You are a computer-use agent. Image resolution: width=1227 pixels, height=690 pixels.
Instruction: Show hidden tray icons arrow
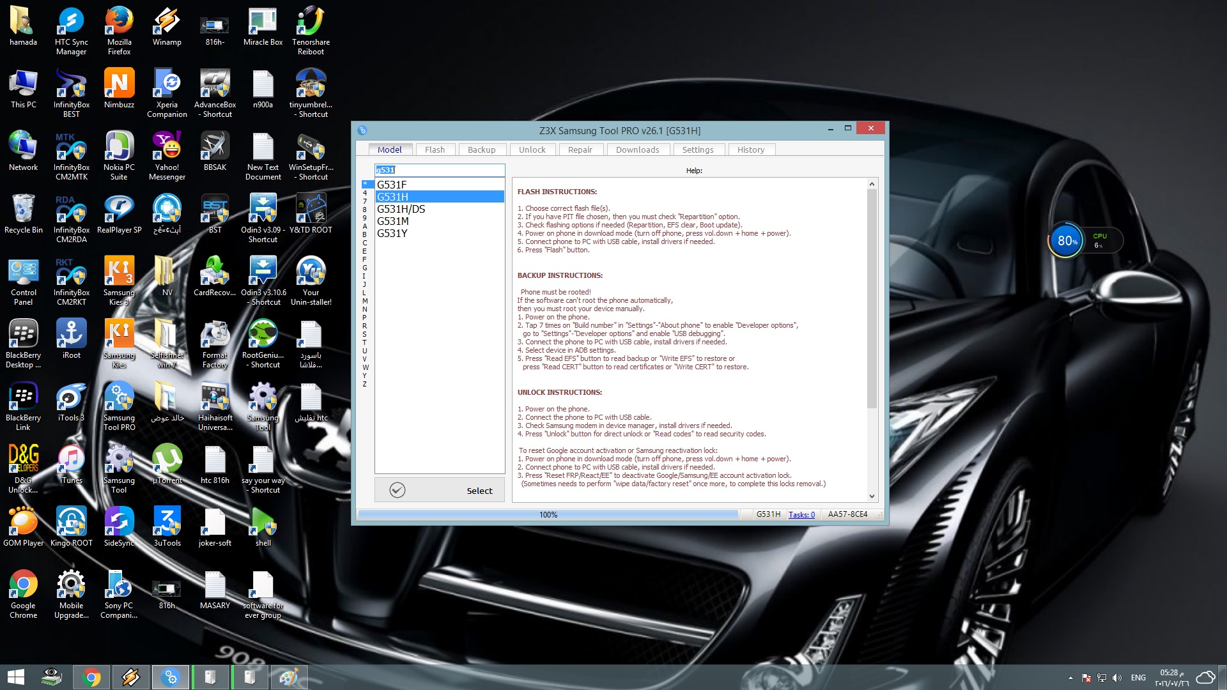[x=1070, y=677]
